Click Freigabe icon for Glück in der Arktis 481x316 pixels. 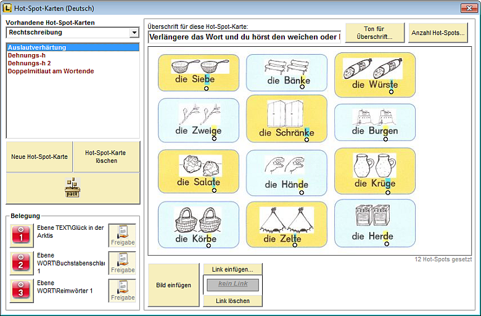122,235
